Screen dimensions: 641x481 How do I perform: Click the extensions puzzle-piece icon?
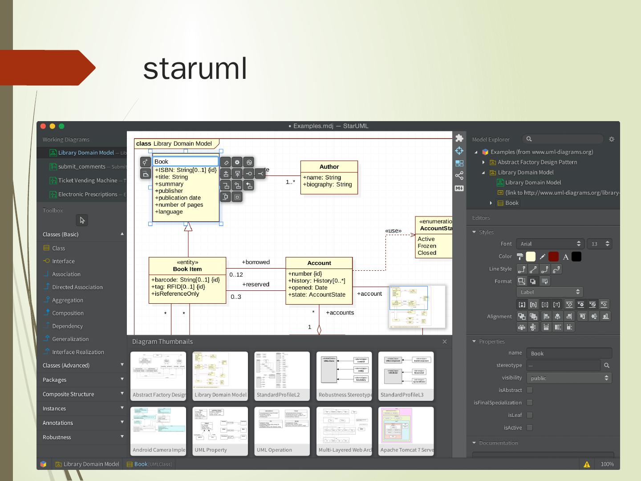[459, 138]
